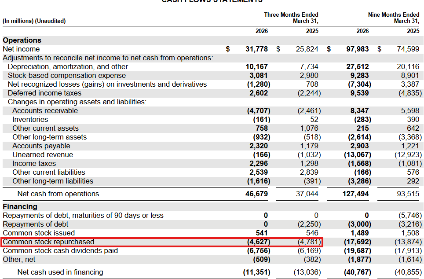Click Other, net row label
This screenshot has height=279, width=424.
(19, 259)
